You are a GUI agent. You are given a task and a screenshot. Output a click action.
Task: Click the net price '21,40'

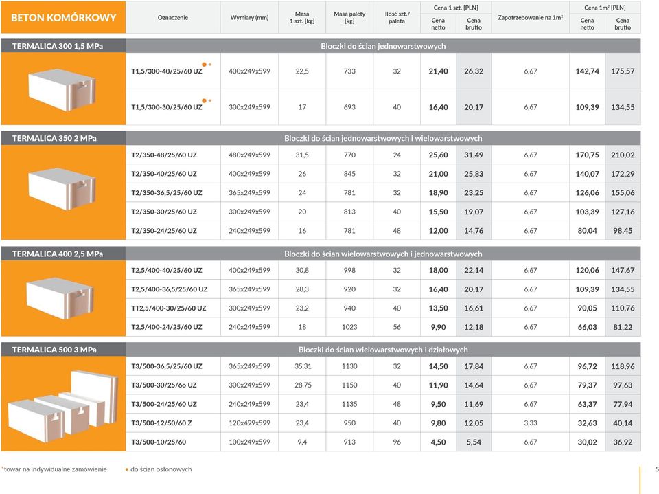pos(439,71)
